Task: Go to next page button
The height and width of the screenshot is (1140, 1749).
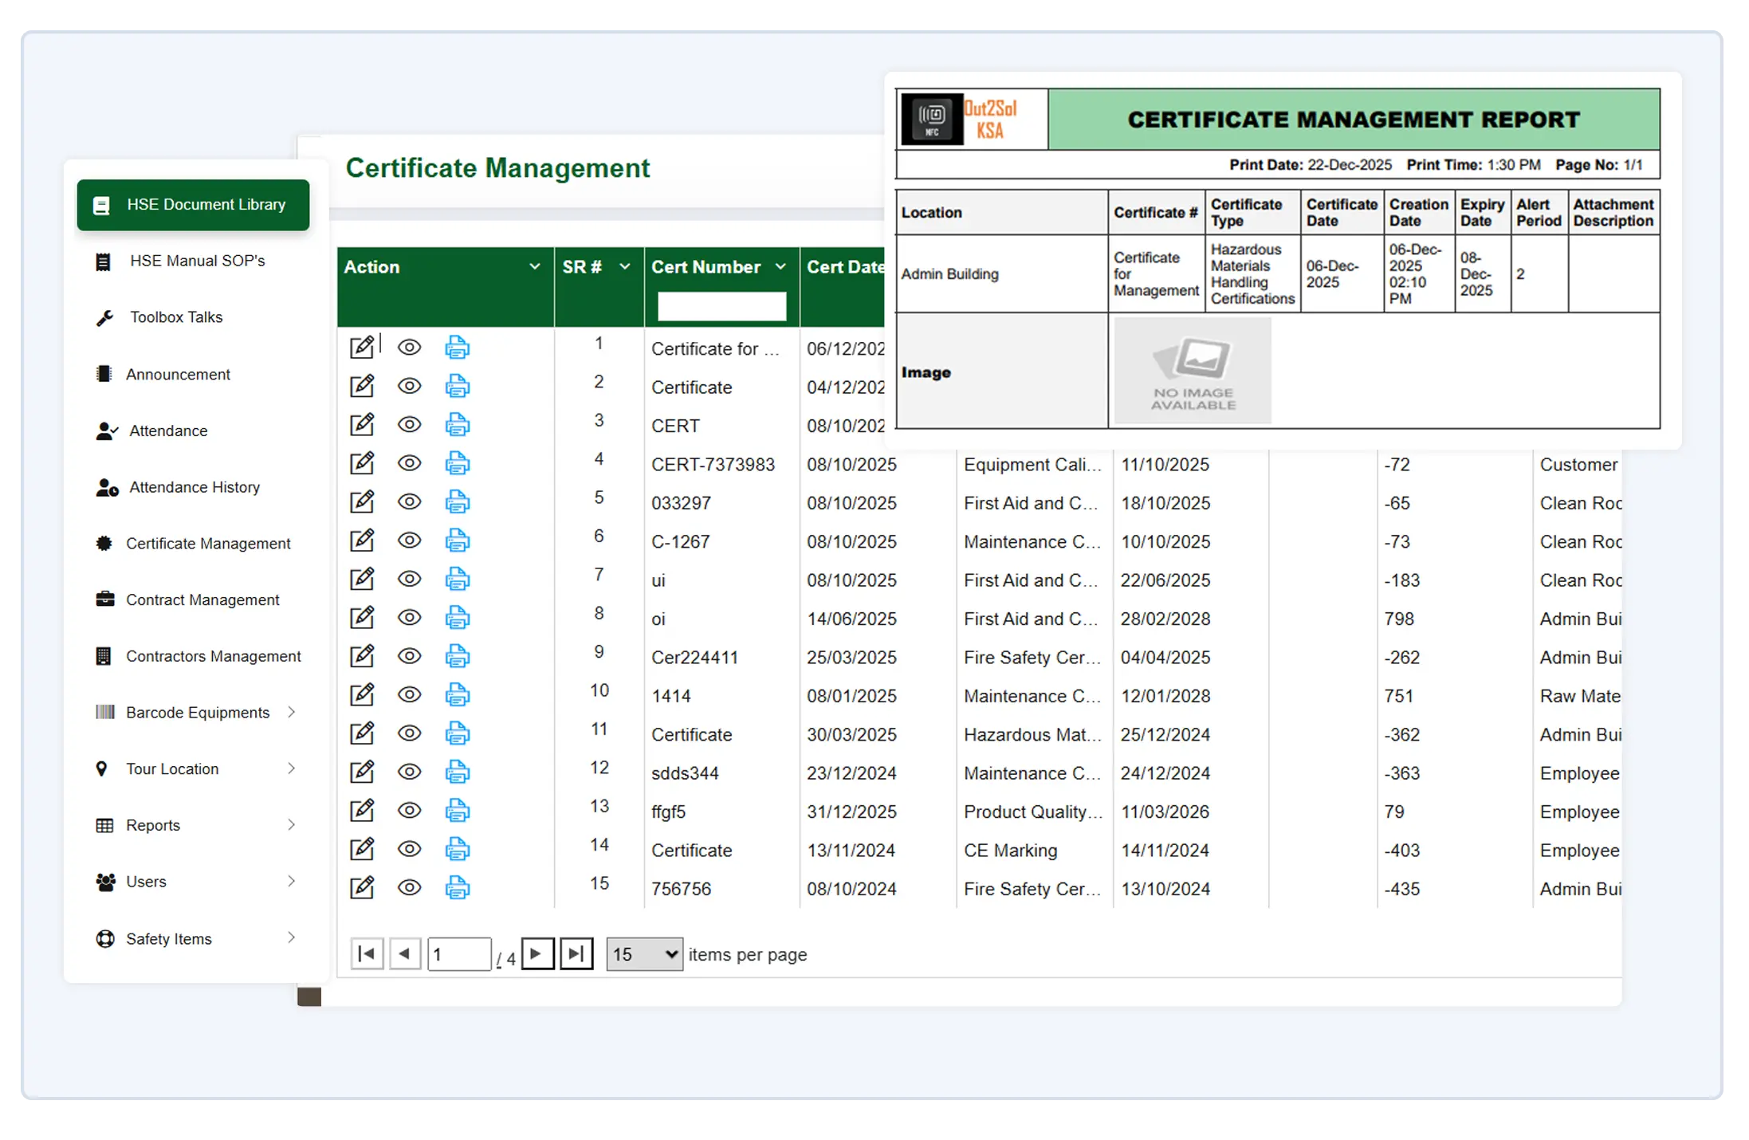Action: click(537, 953)
